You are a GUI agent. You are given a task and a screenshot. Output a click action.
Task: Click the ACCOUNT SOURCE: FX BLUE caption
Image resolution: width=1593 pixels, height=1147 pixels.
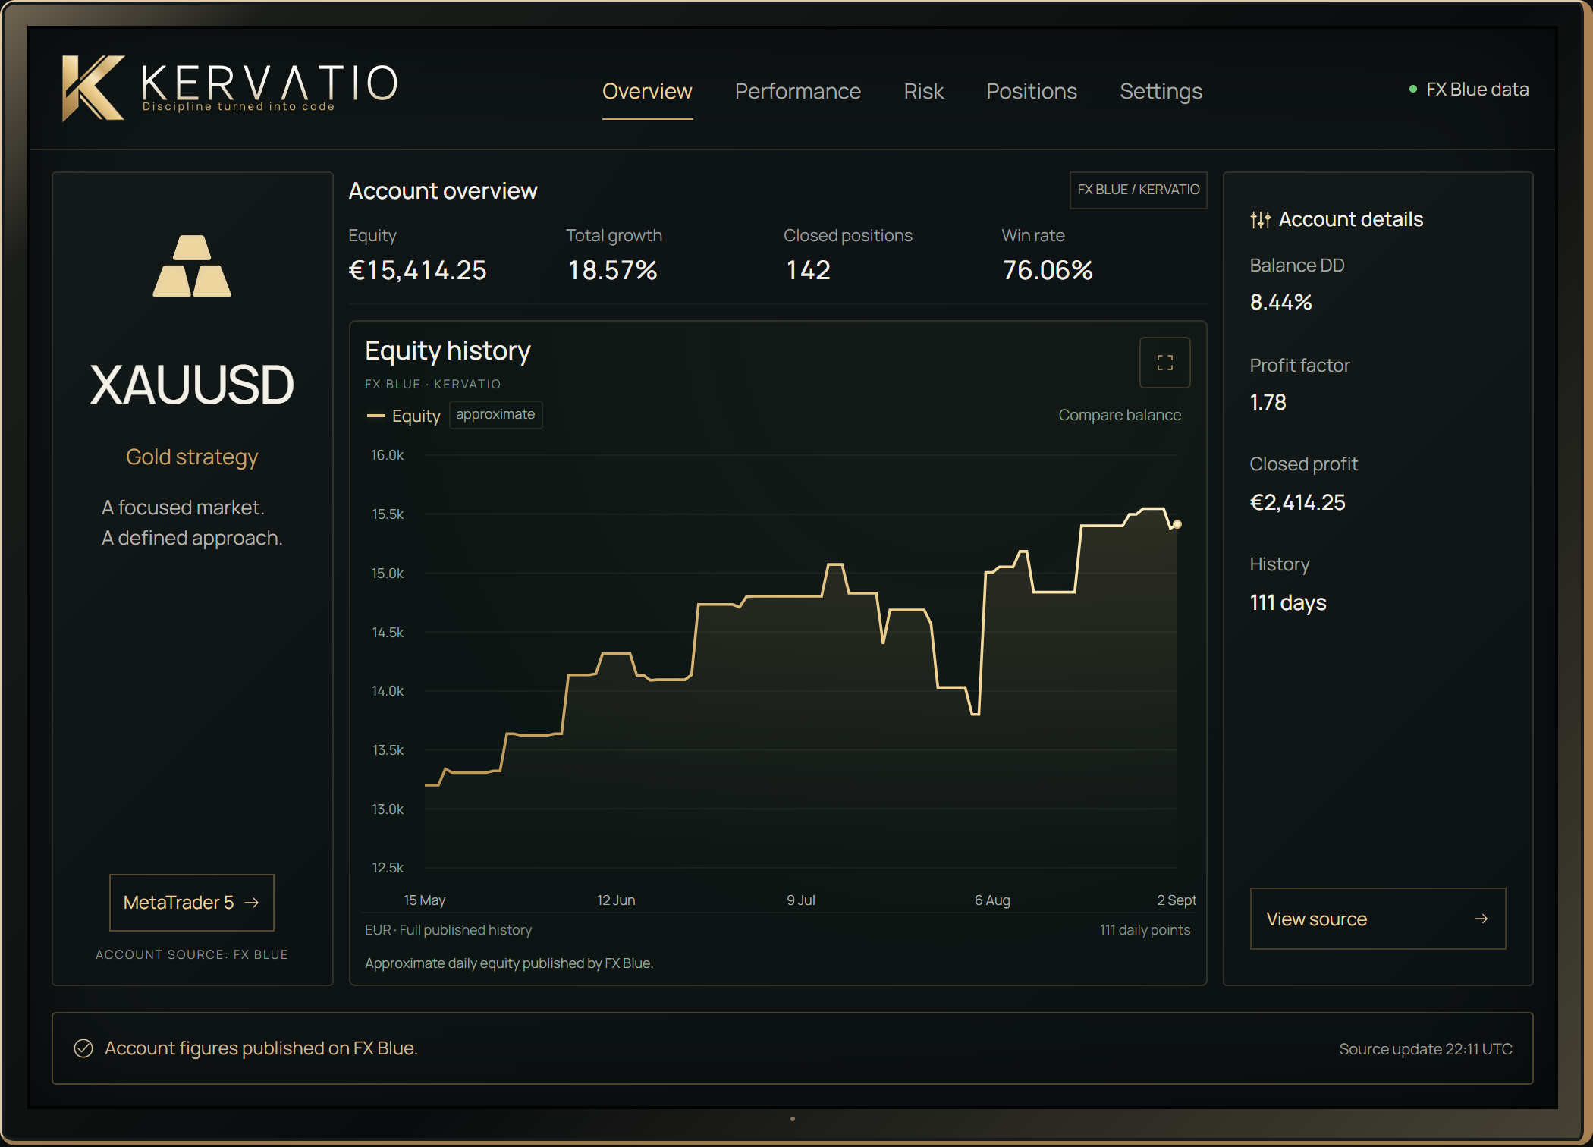[x=192, y=954]
